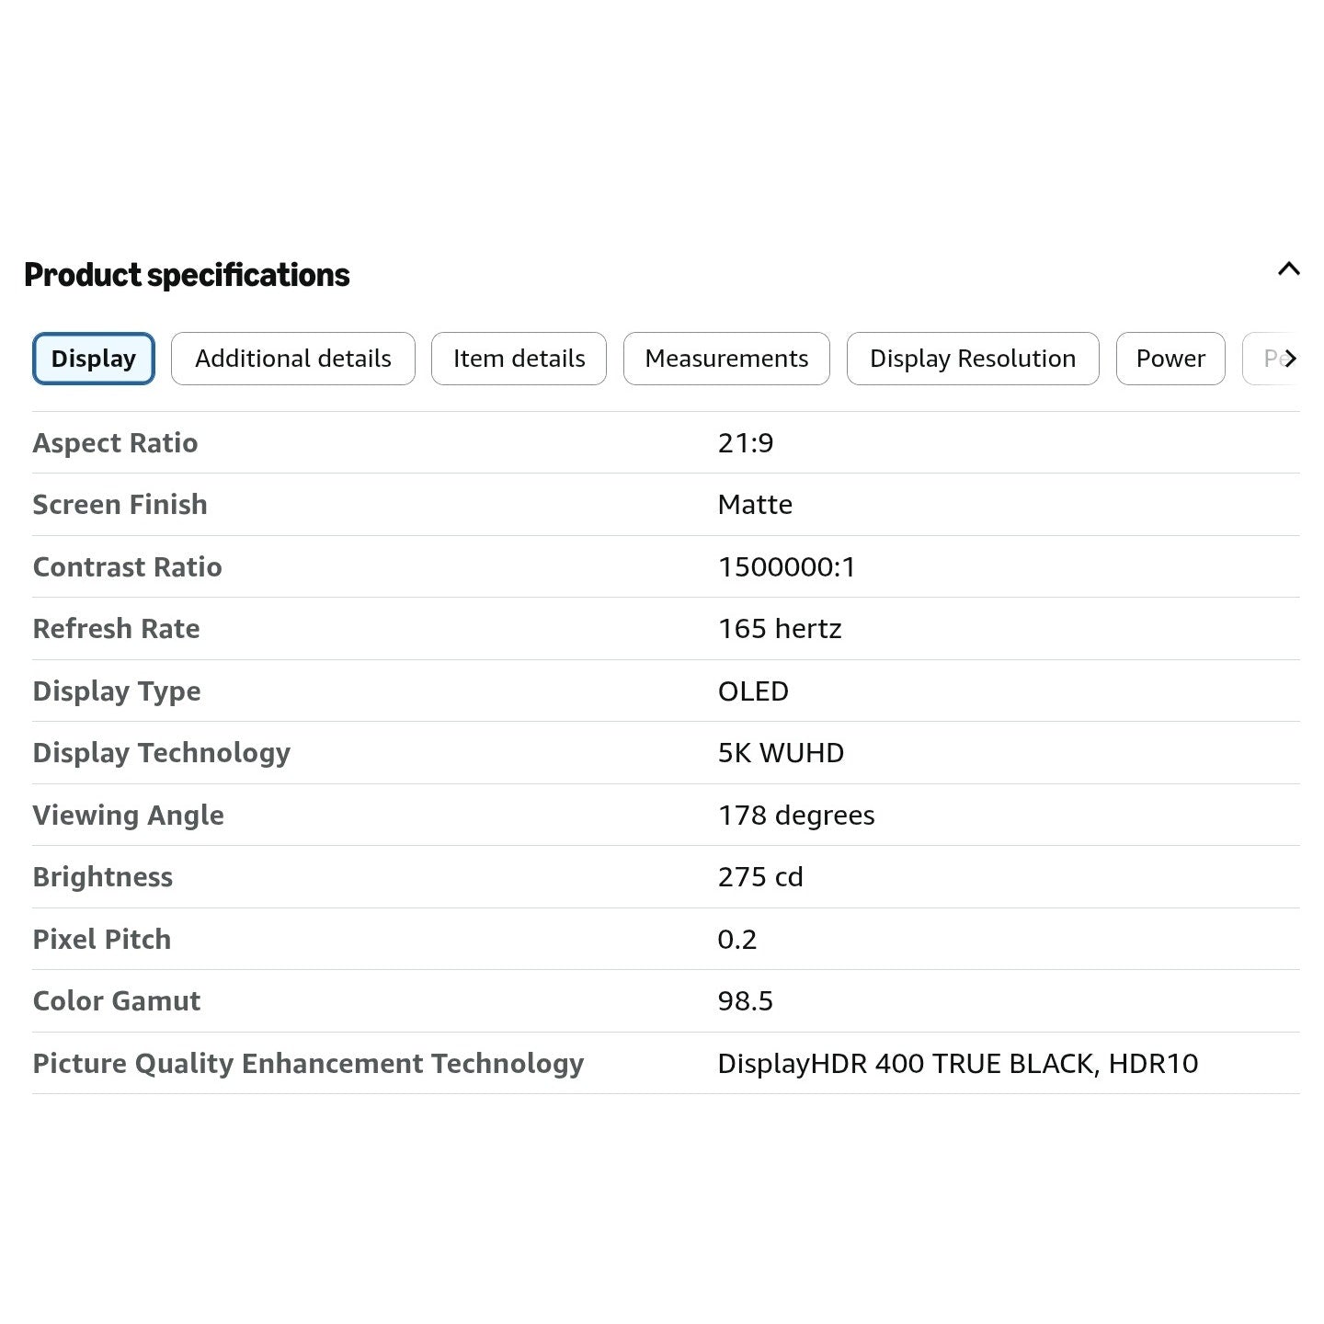This screenshot has width=1324, height=1324.
Task: Click the Refresh Rate row label
Action: [116, 629]
